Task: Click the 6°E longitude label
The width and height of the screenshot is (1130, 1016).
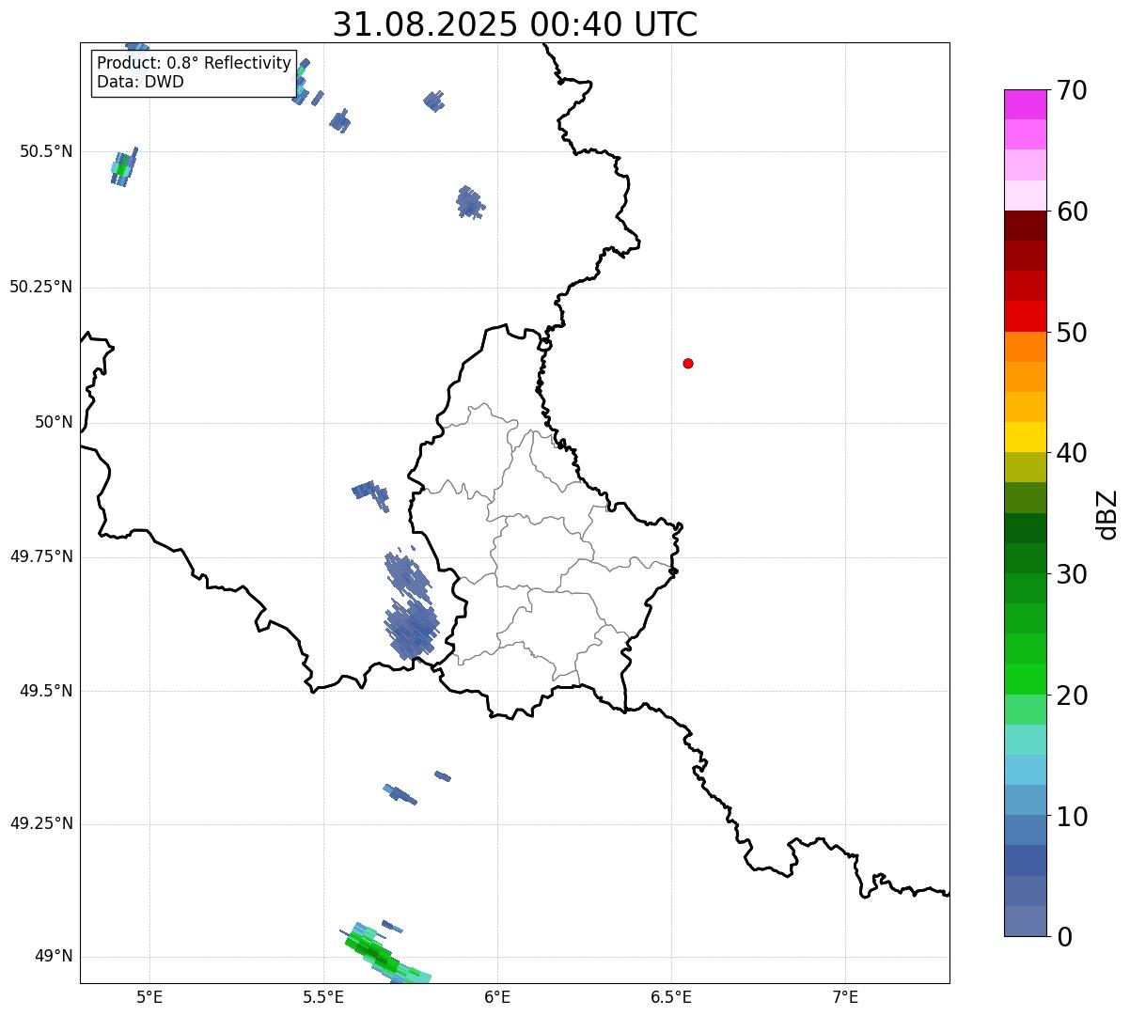Action: click(497, 996)
